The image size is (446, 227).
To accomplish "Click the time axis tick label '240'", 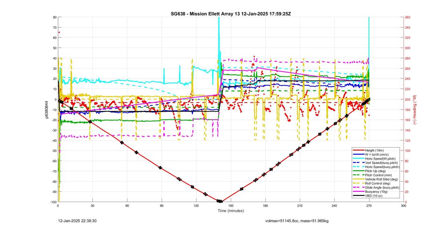I will (334, 205).
